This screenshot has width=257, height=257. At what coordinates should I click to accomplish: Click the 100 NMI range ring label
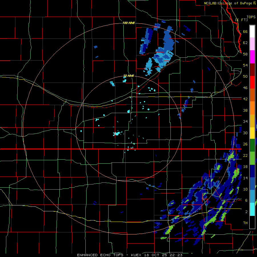pos(128,23)
